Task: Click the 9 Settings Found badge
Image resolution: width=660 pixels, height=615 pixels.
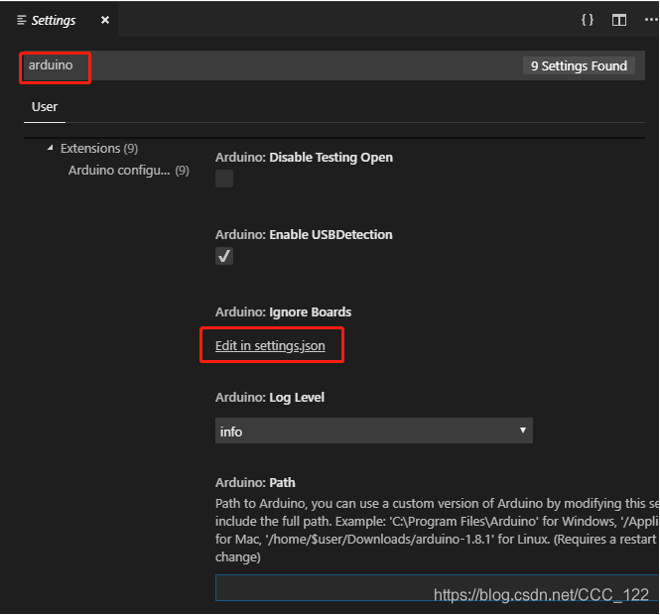Action: coord(579,66)
